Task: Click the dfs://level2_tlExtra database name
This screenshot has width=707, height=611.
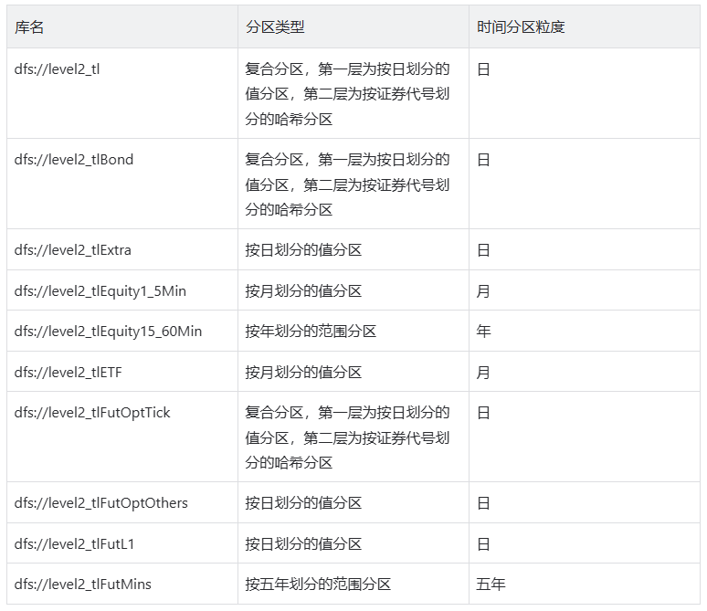Action: point(73,250)
